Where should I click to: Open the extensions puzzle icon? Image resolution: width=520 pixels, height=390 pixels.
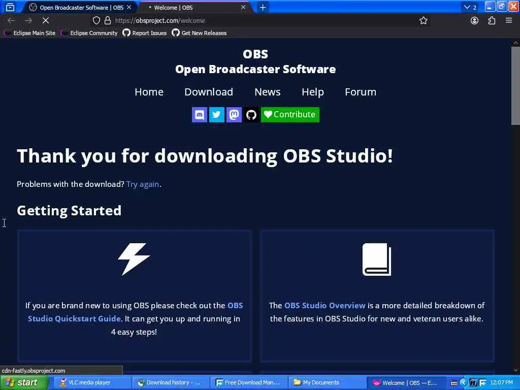(492, 20)
